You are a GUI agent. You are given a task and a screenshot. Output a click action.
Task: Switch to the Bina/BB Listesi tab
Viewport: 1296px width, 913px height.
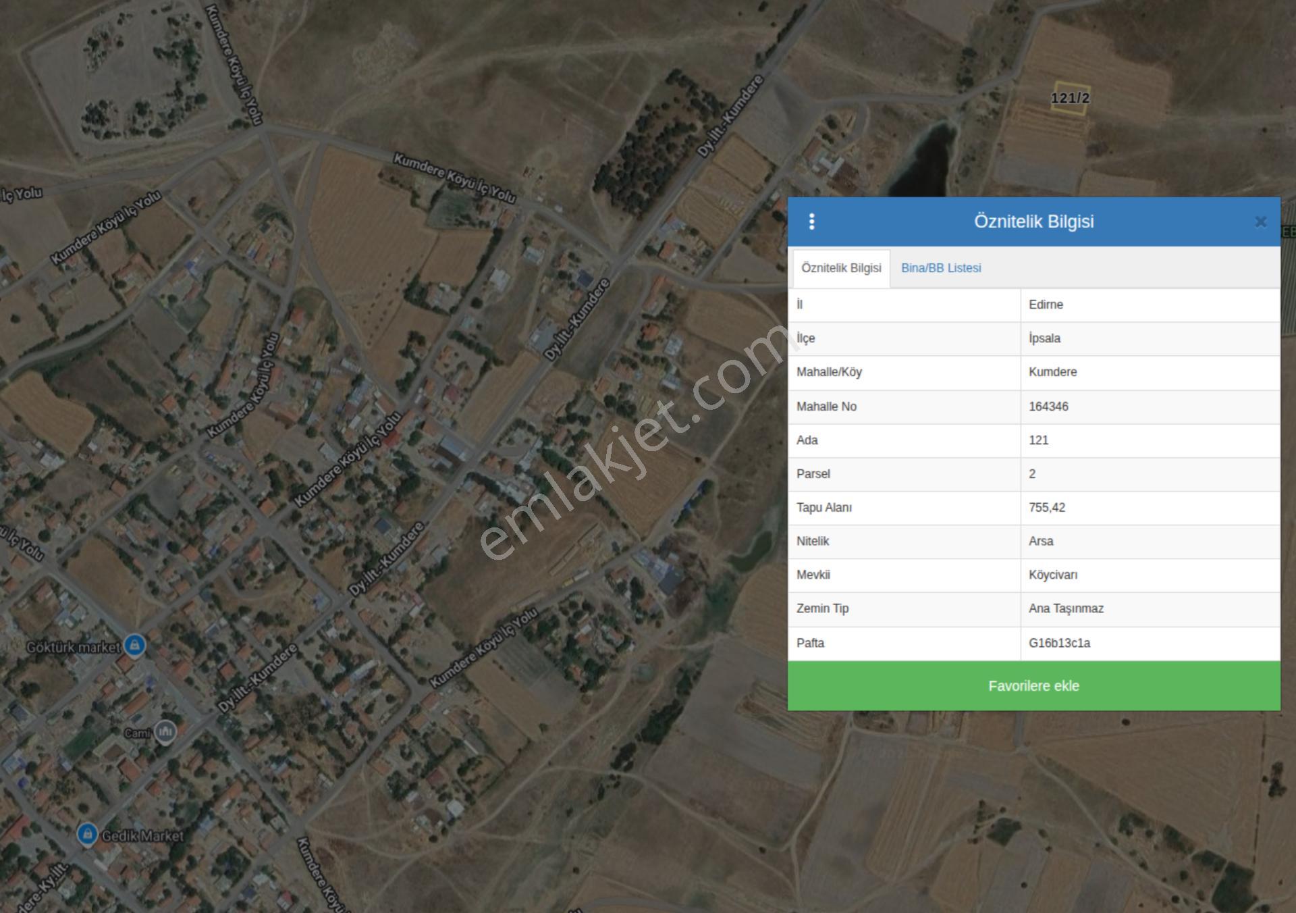[x=941, y=268]
